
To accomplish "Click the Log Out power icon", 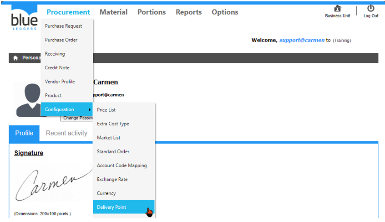I will pos(371,9).
